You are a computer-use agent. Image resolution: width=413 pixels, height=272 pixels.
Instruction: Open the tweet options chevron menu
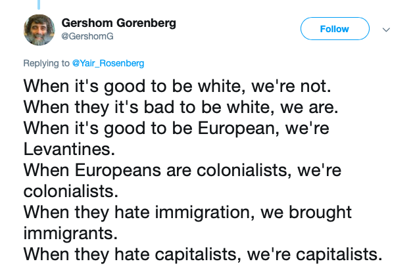[387, 30]
